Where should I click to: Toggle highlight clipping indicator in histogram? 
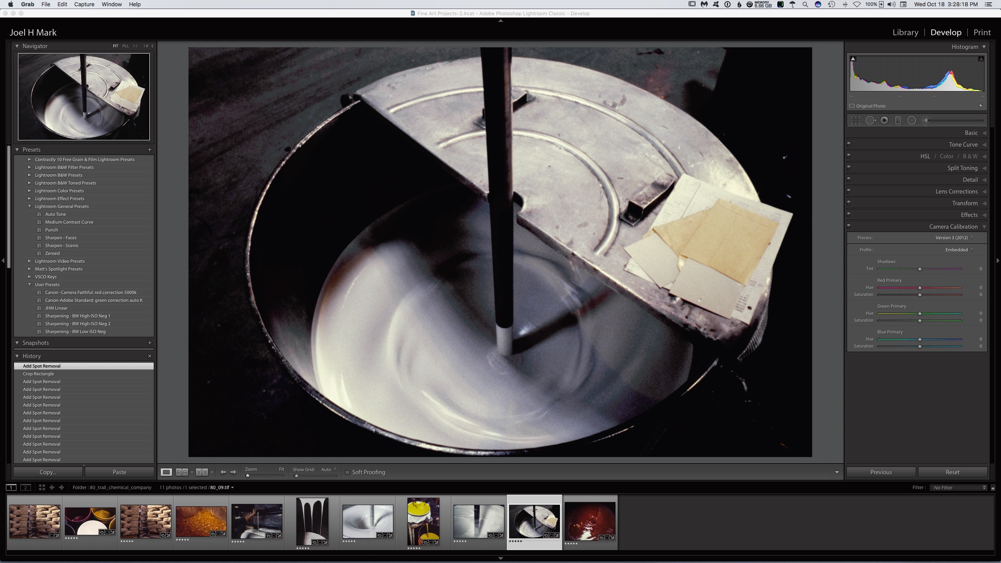coord(981,59)
